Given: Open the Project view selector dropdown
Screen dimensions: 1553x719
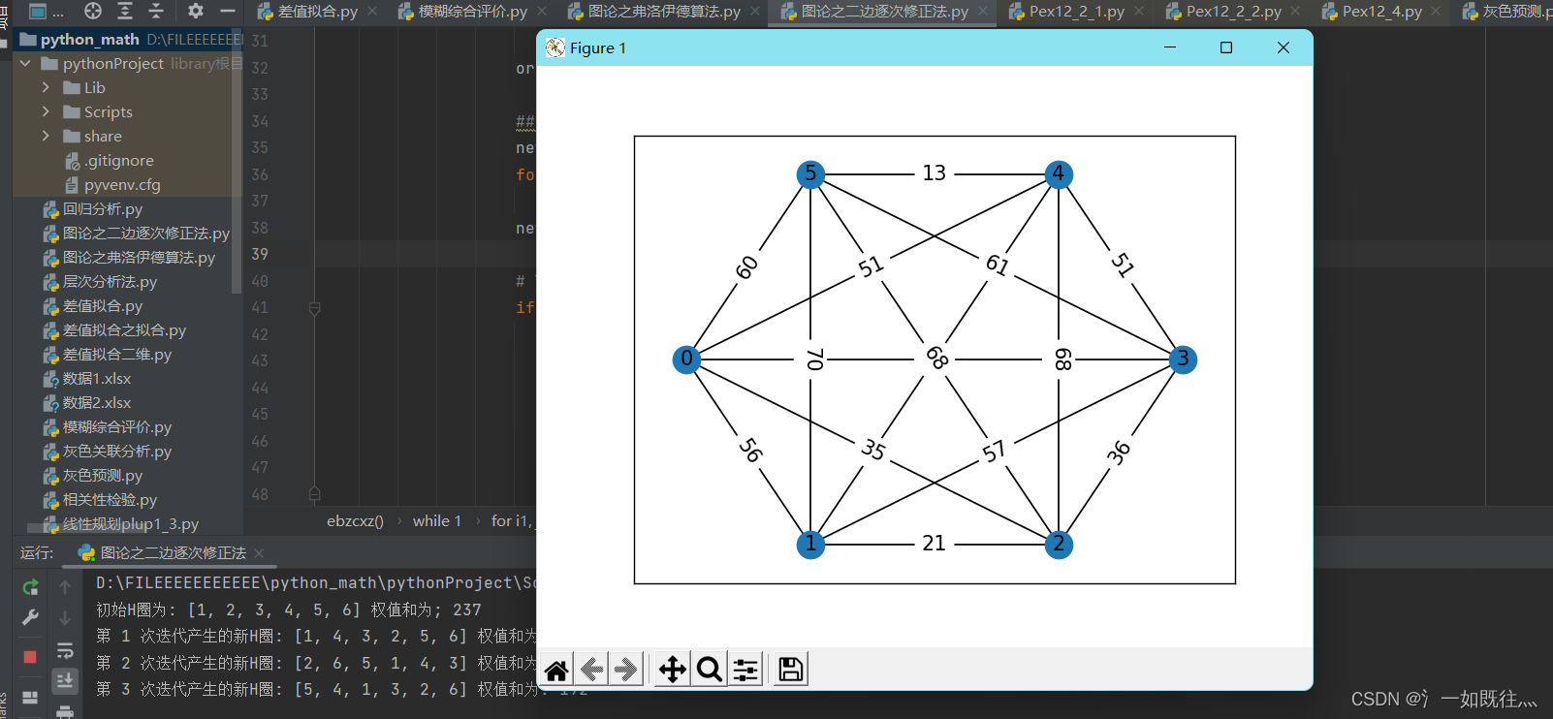Looking at the screenshot, I should [x=46, y=12].
